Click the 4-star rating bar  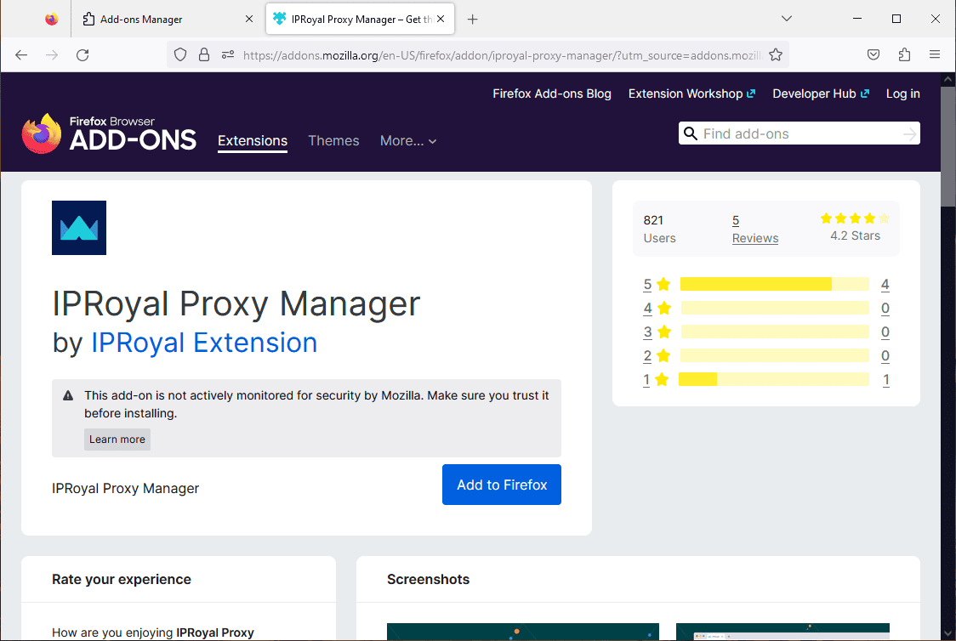(x=774, y=308)
